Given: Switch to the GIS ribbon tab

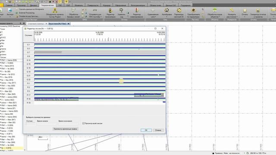Looking at the screenshot, I should [60, 5].
